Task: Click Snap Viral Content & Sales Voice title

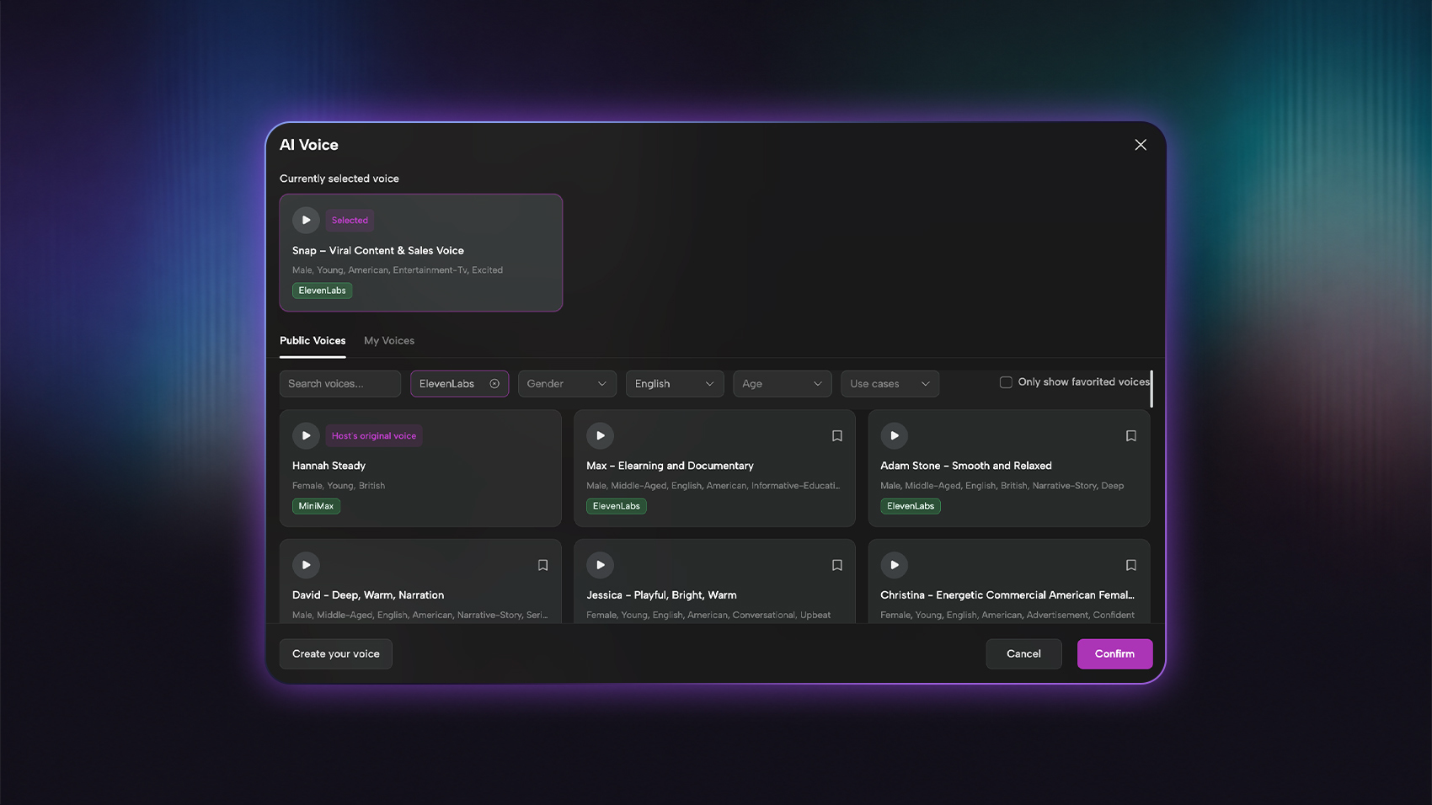Action: pyautogui.click(x=378, y=251)
